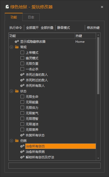109x177 pixels.
Task: Check the 无限氧气 option
Action: (x=22, y=113)
